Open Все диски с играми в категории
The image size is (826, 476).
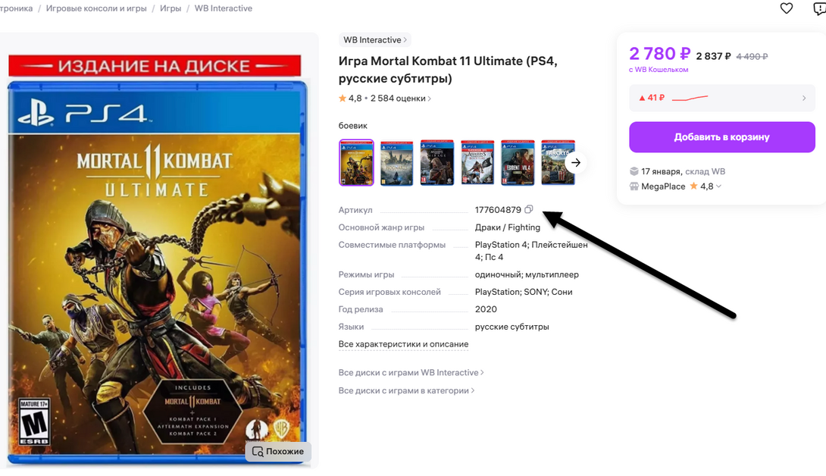pyautogui.click(x=406, y=390)
